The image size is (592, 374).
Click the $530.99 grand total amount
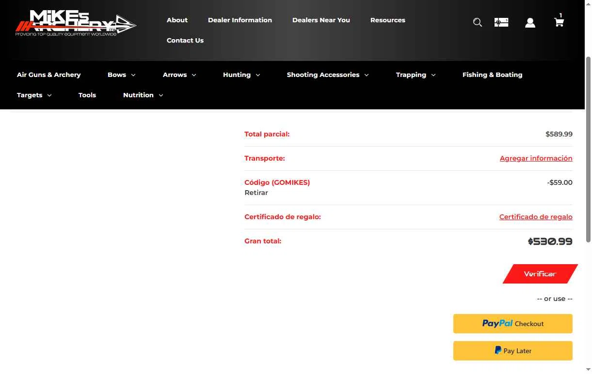550,241
